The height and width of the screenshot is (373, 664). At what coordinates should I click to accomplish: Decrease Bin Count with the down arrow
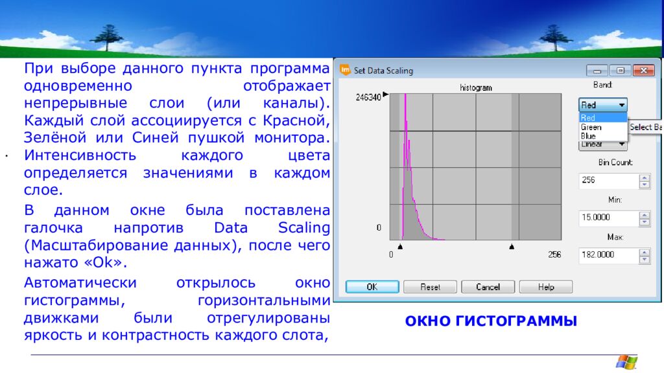tap(644, 185)
